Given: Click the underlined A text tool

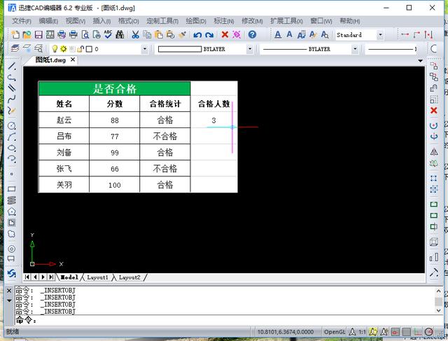Looking at the screenshot, I should (278, 35).
